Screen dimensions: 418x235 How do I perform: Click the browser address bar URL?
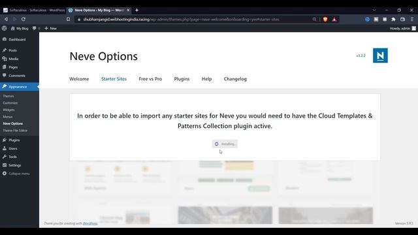(x=182, y=19)
